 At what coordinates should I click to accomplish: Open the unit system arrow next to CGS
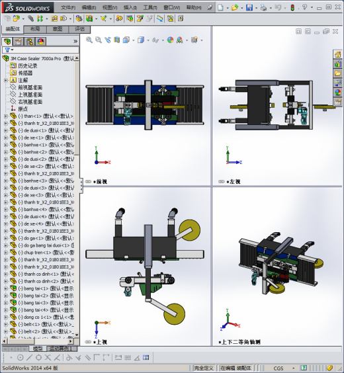pyautogui.click(x=293, y=368)
